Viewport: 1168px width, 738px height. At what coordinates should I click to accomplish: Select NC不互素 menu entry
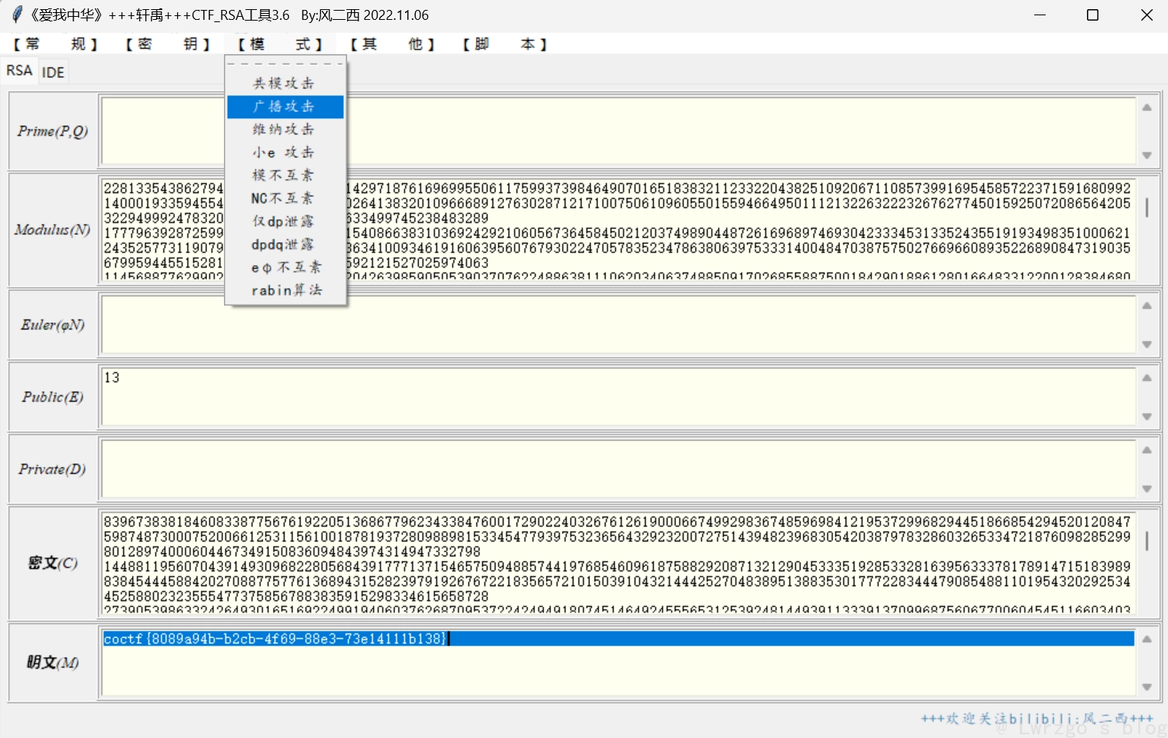coord(285,198)
